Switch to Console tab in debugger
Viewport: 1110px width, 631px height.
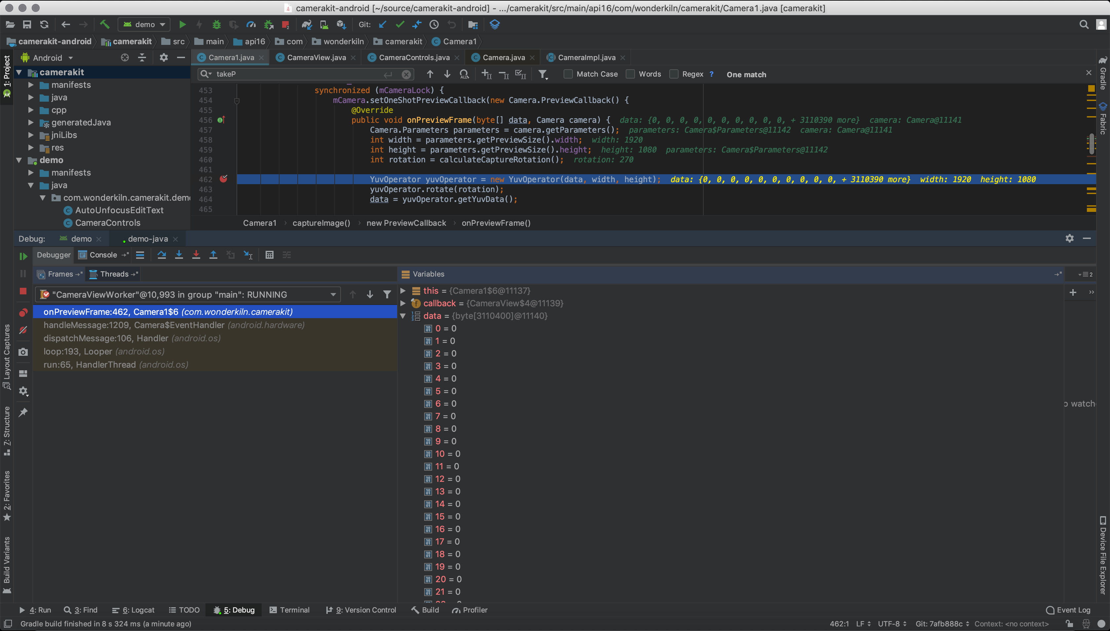[x=103, y=255]
